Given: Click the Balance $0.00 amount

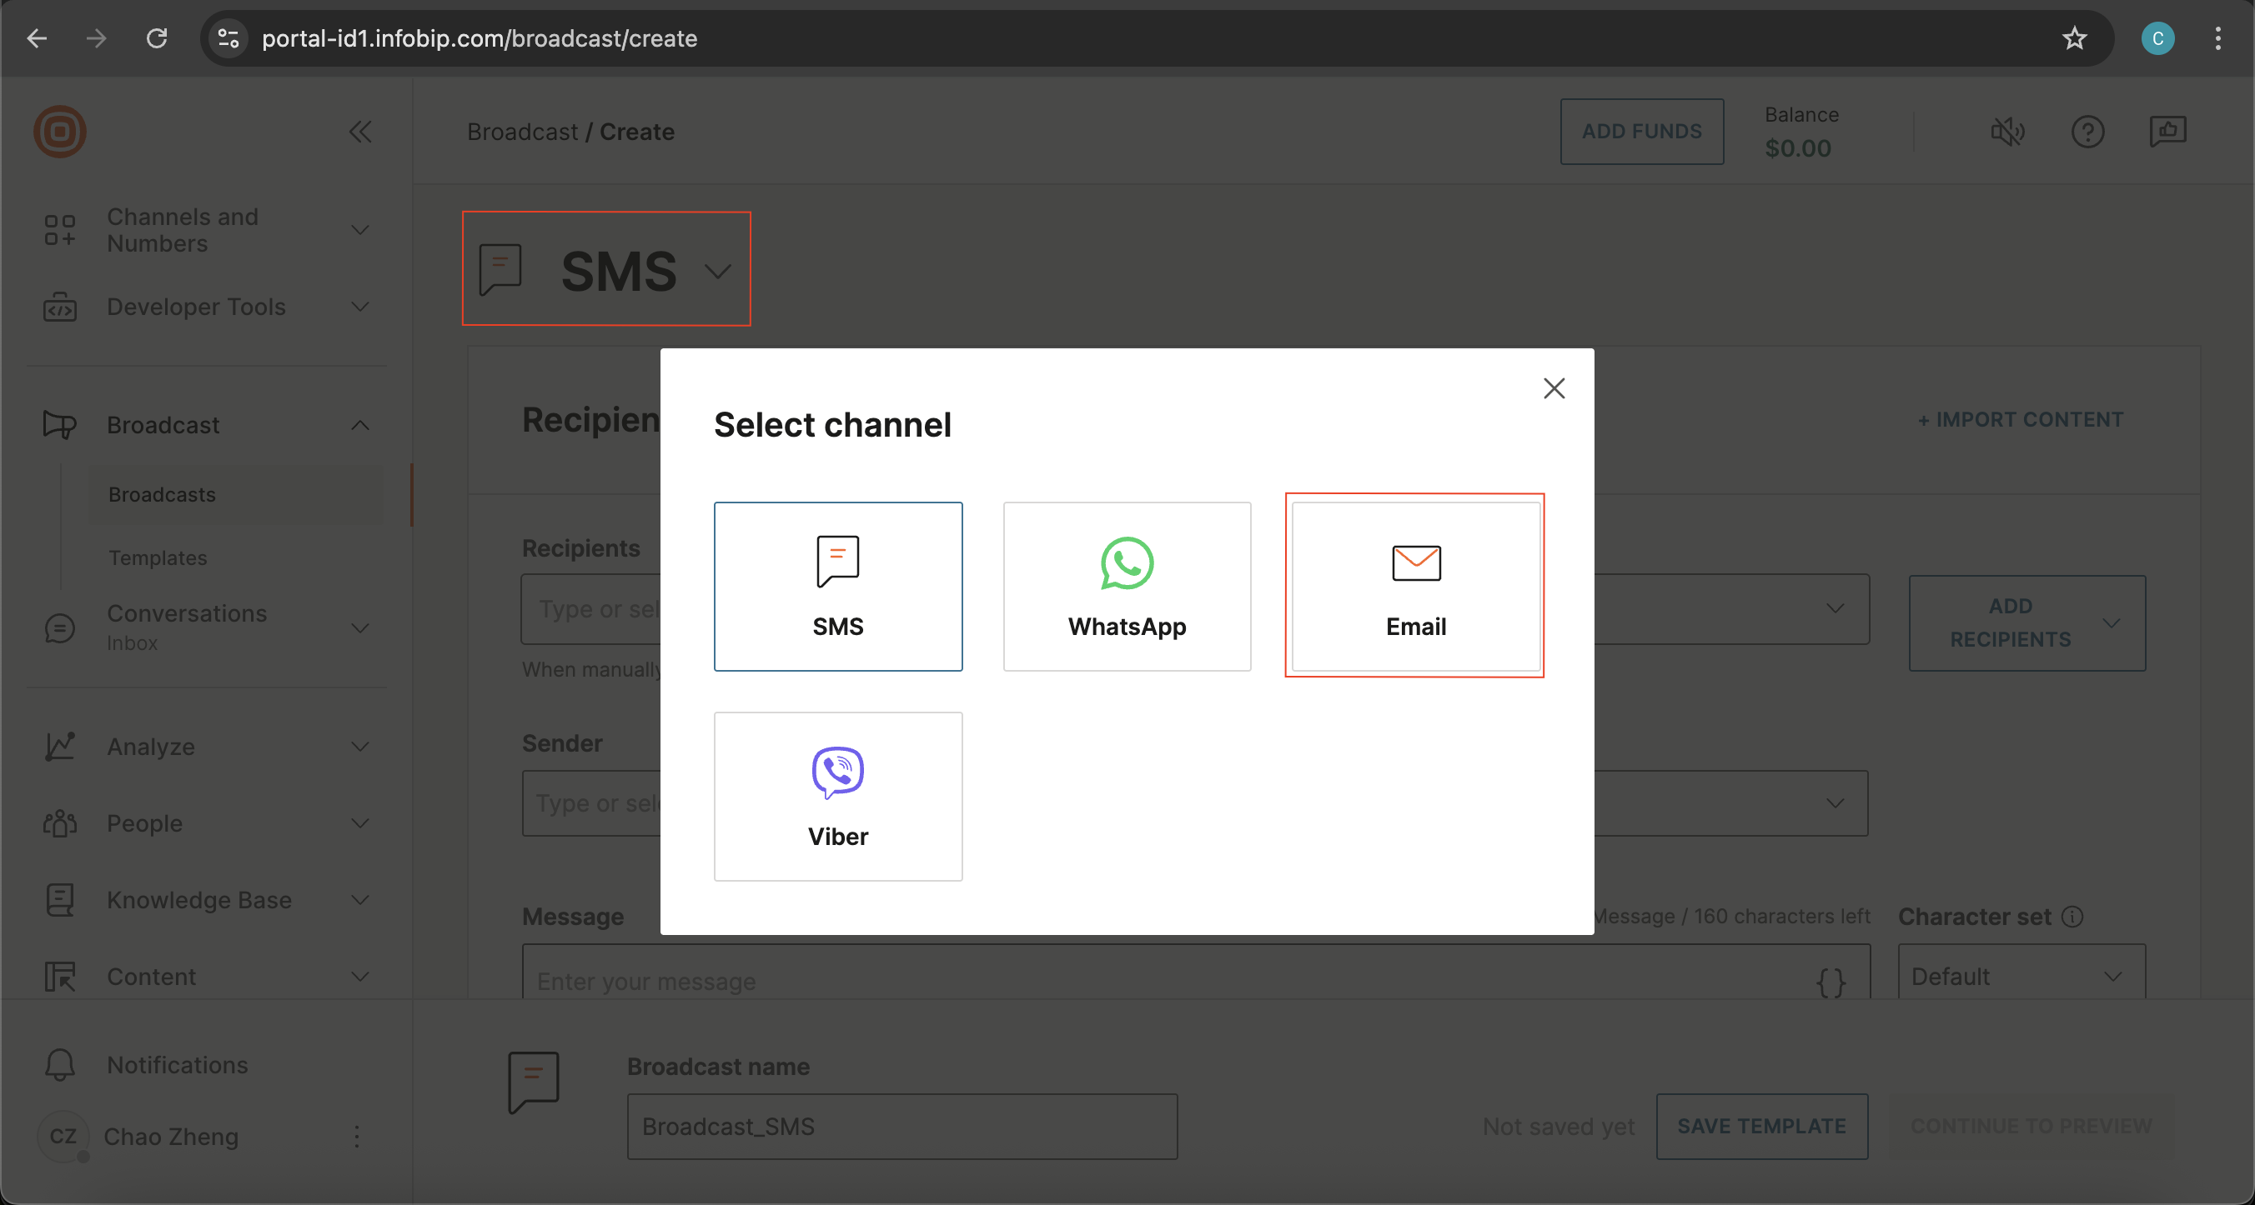Looking at the screenshot, I should click(x=1798, y=147).
